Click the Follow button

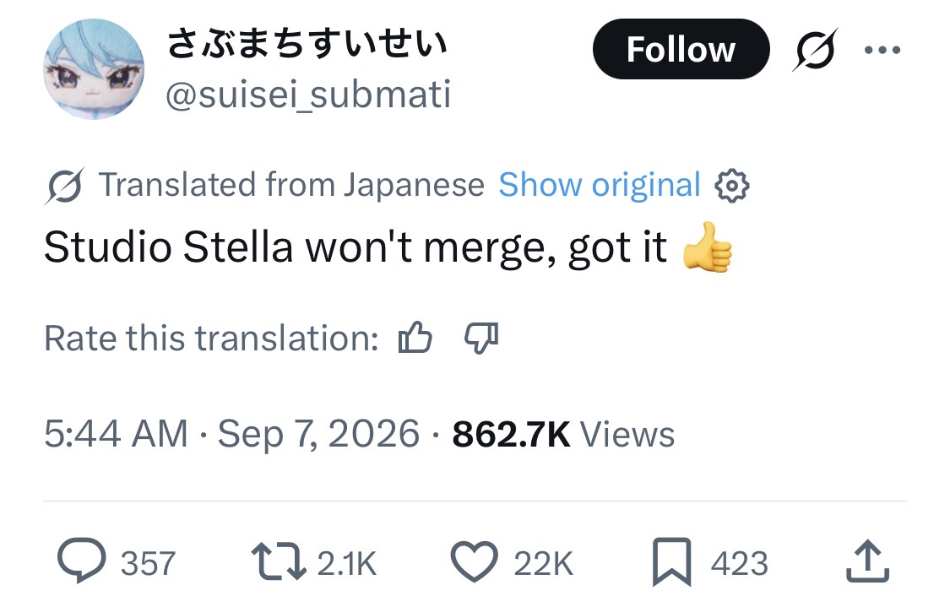(681, 49)
